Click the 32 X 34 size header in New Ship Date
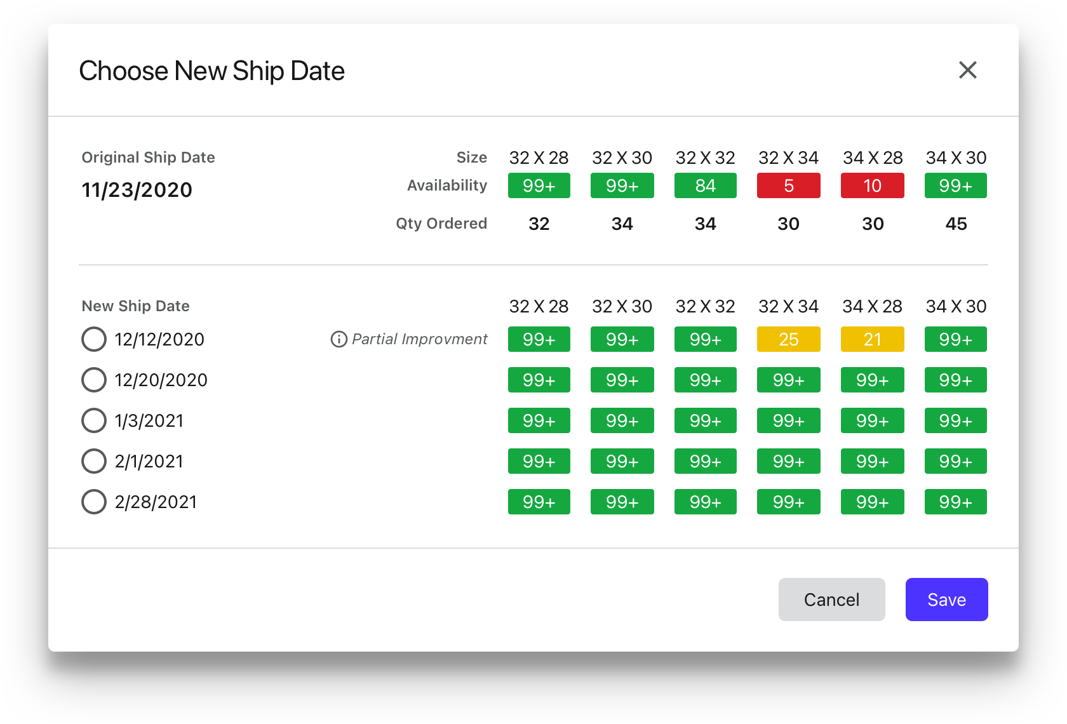This screenshot has height=724, width=1067. point(788,306)
